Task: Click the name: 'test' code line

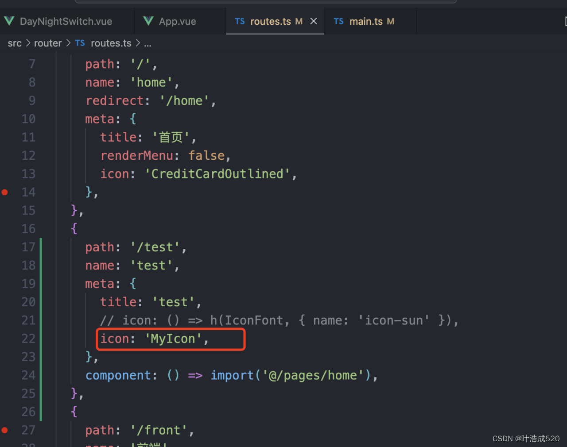Action: (132, 266)
